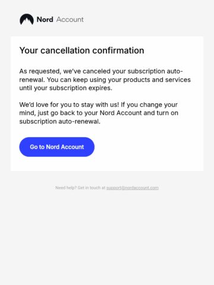Click the word "Go" on the blue button
The image size is (214, 285).
(34, 147)
